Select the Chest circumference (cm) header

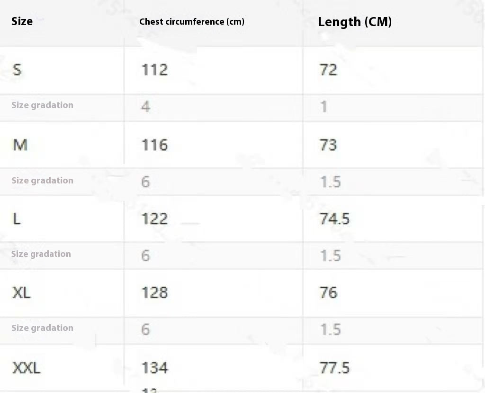[x=192, y=22]
